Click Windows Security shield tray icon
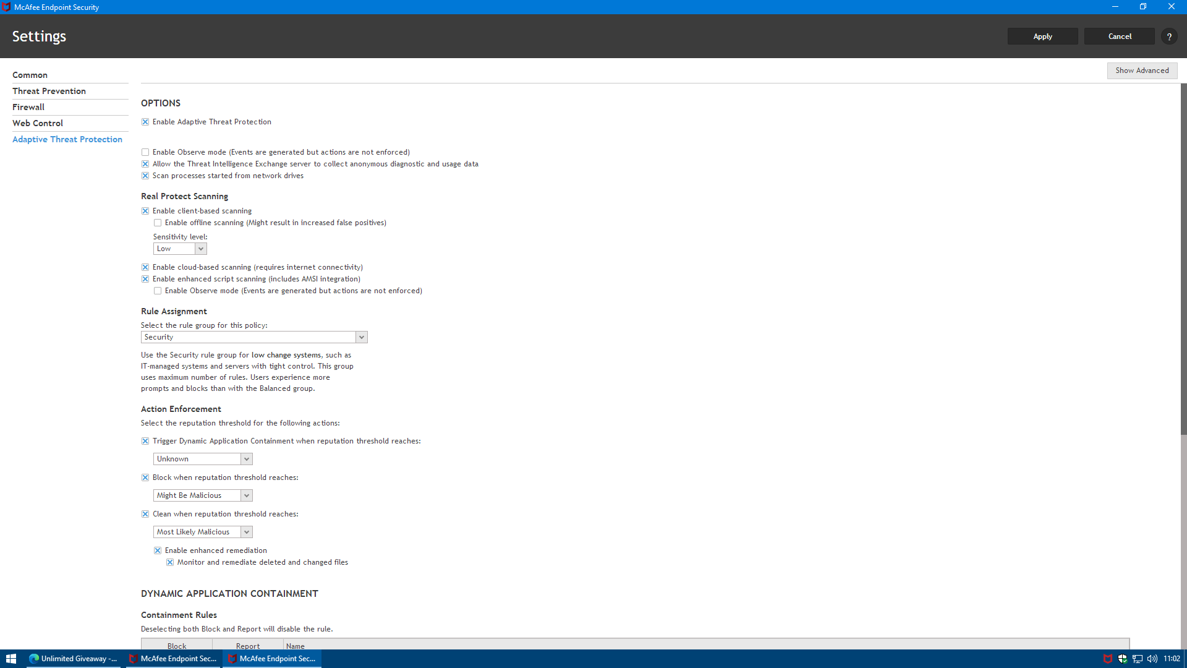This screenshot has width=1187, height=668. pos(1122,659)
